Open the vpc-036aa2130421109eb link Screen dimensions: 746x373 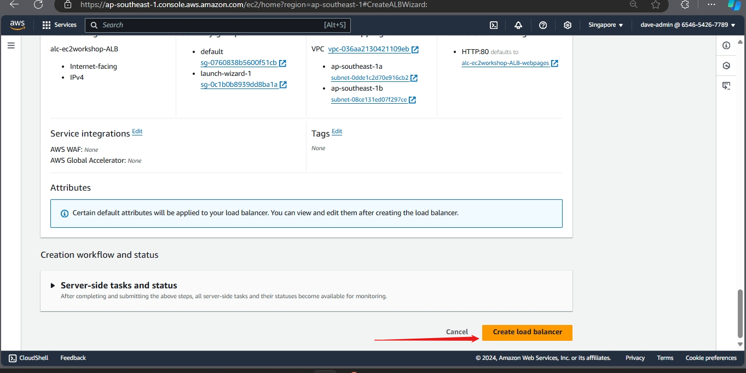pyautogui.click(x=368, y=49)
